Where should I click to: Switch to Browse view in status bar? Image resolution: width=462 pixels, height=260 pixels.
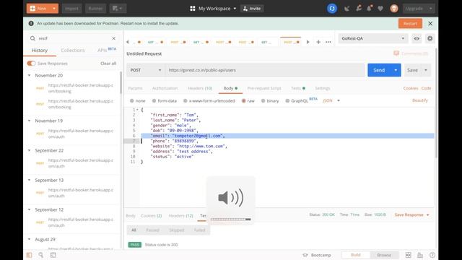[384, 255]
